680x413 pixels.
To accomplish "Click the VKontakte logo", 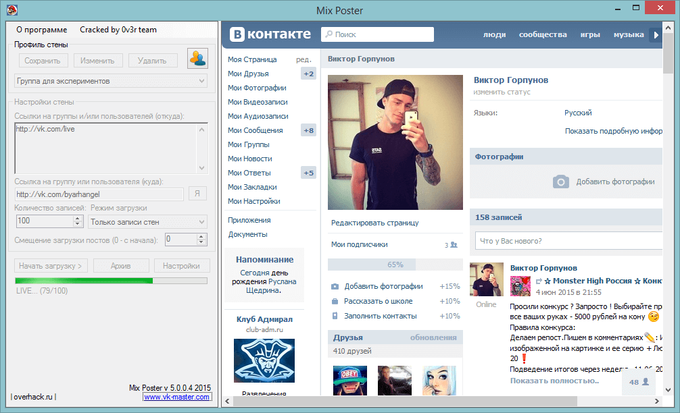I will [270, 34].
